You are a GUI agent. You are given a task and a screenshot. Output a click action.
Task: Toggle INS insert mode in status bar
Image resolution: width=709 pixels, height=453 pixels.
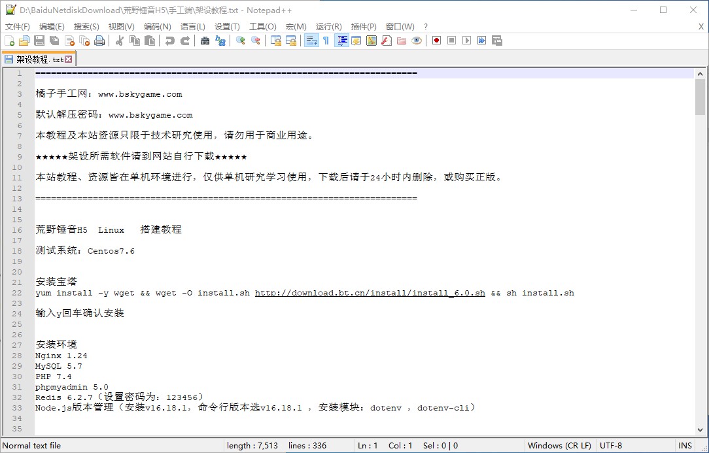685,445
